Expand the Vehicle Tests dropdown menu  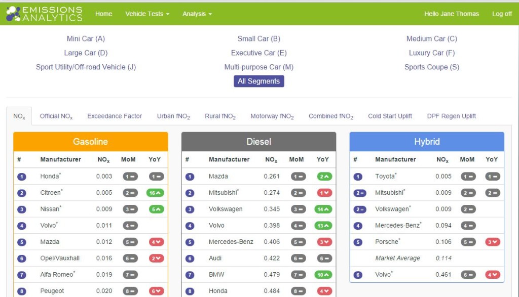tap(147, 14)
